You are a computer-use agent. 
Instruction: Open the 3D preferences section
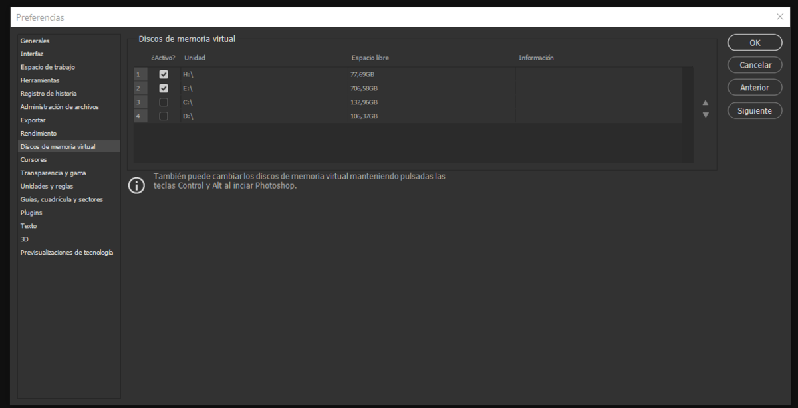[x=69, y=239]
